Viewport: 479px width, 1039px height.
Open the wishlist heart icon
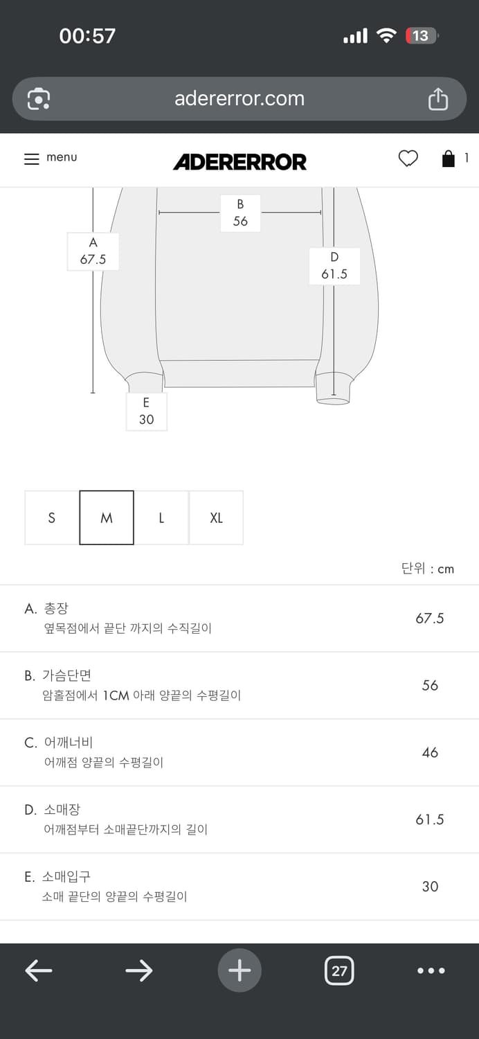tap(408, 159)
